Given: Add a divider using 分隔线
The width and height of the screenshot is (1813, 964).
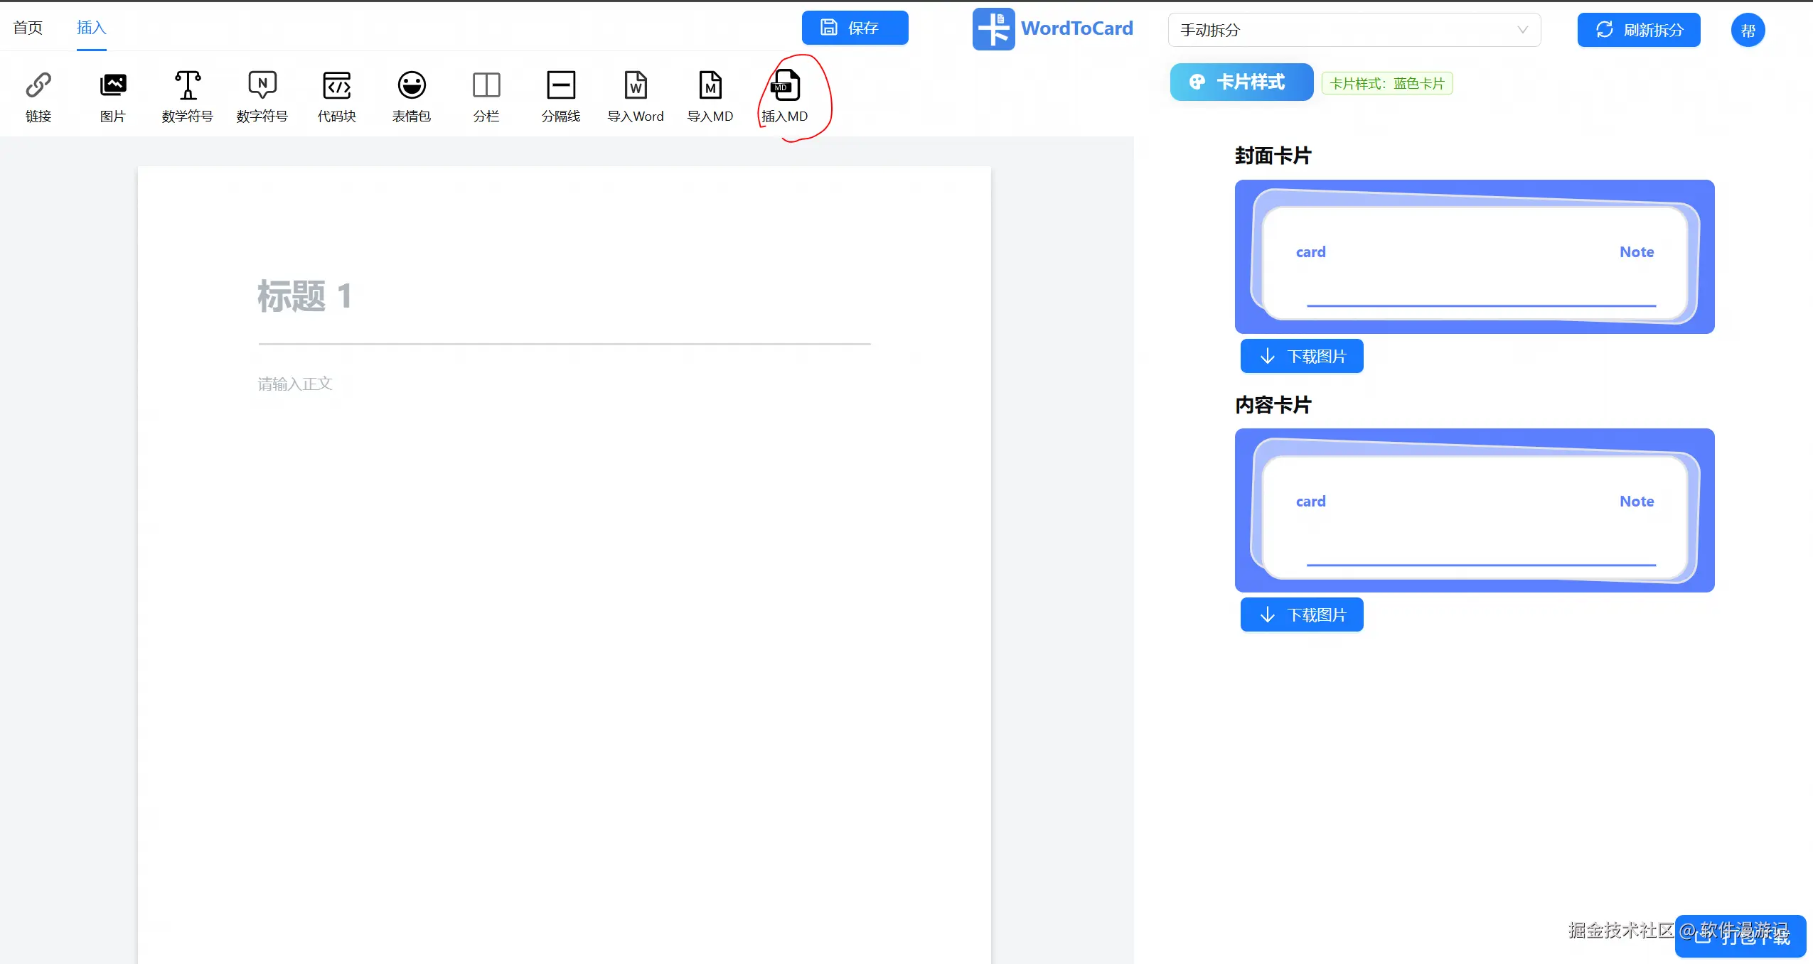Looking at the screenshot, I should click(561, 94).
